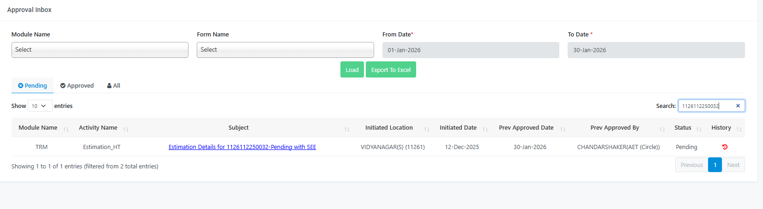Sort by Prev Approved By column arrows
763x209 pixels.
tap(662, 129)
